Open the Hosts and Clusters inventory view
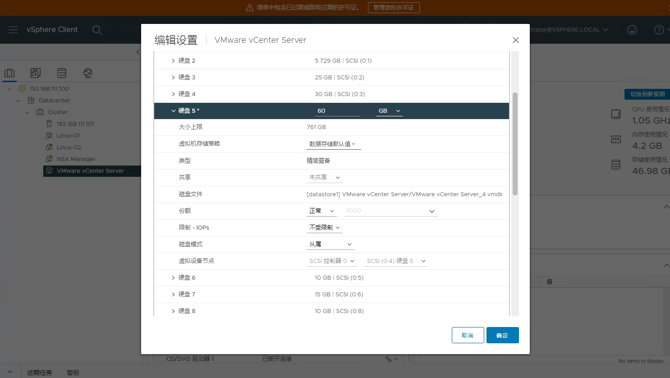The width and height of the screenshot is (670, 378). [9, 73]
